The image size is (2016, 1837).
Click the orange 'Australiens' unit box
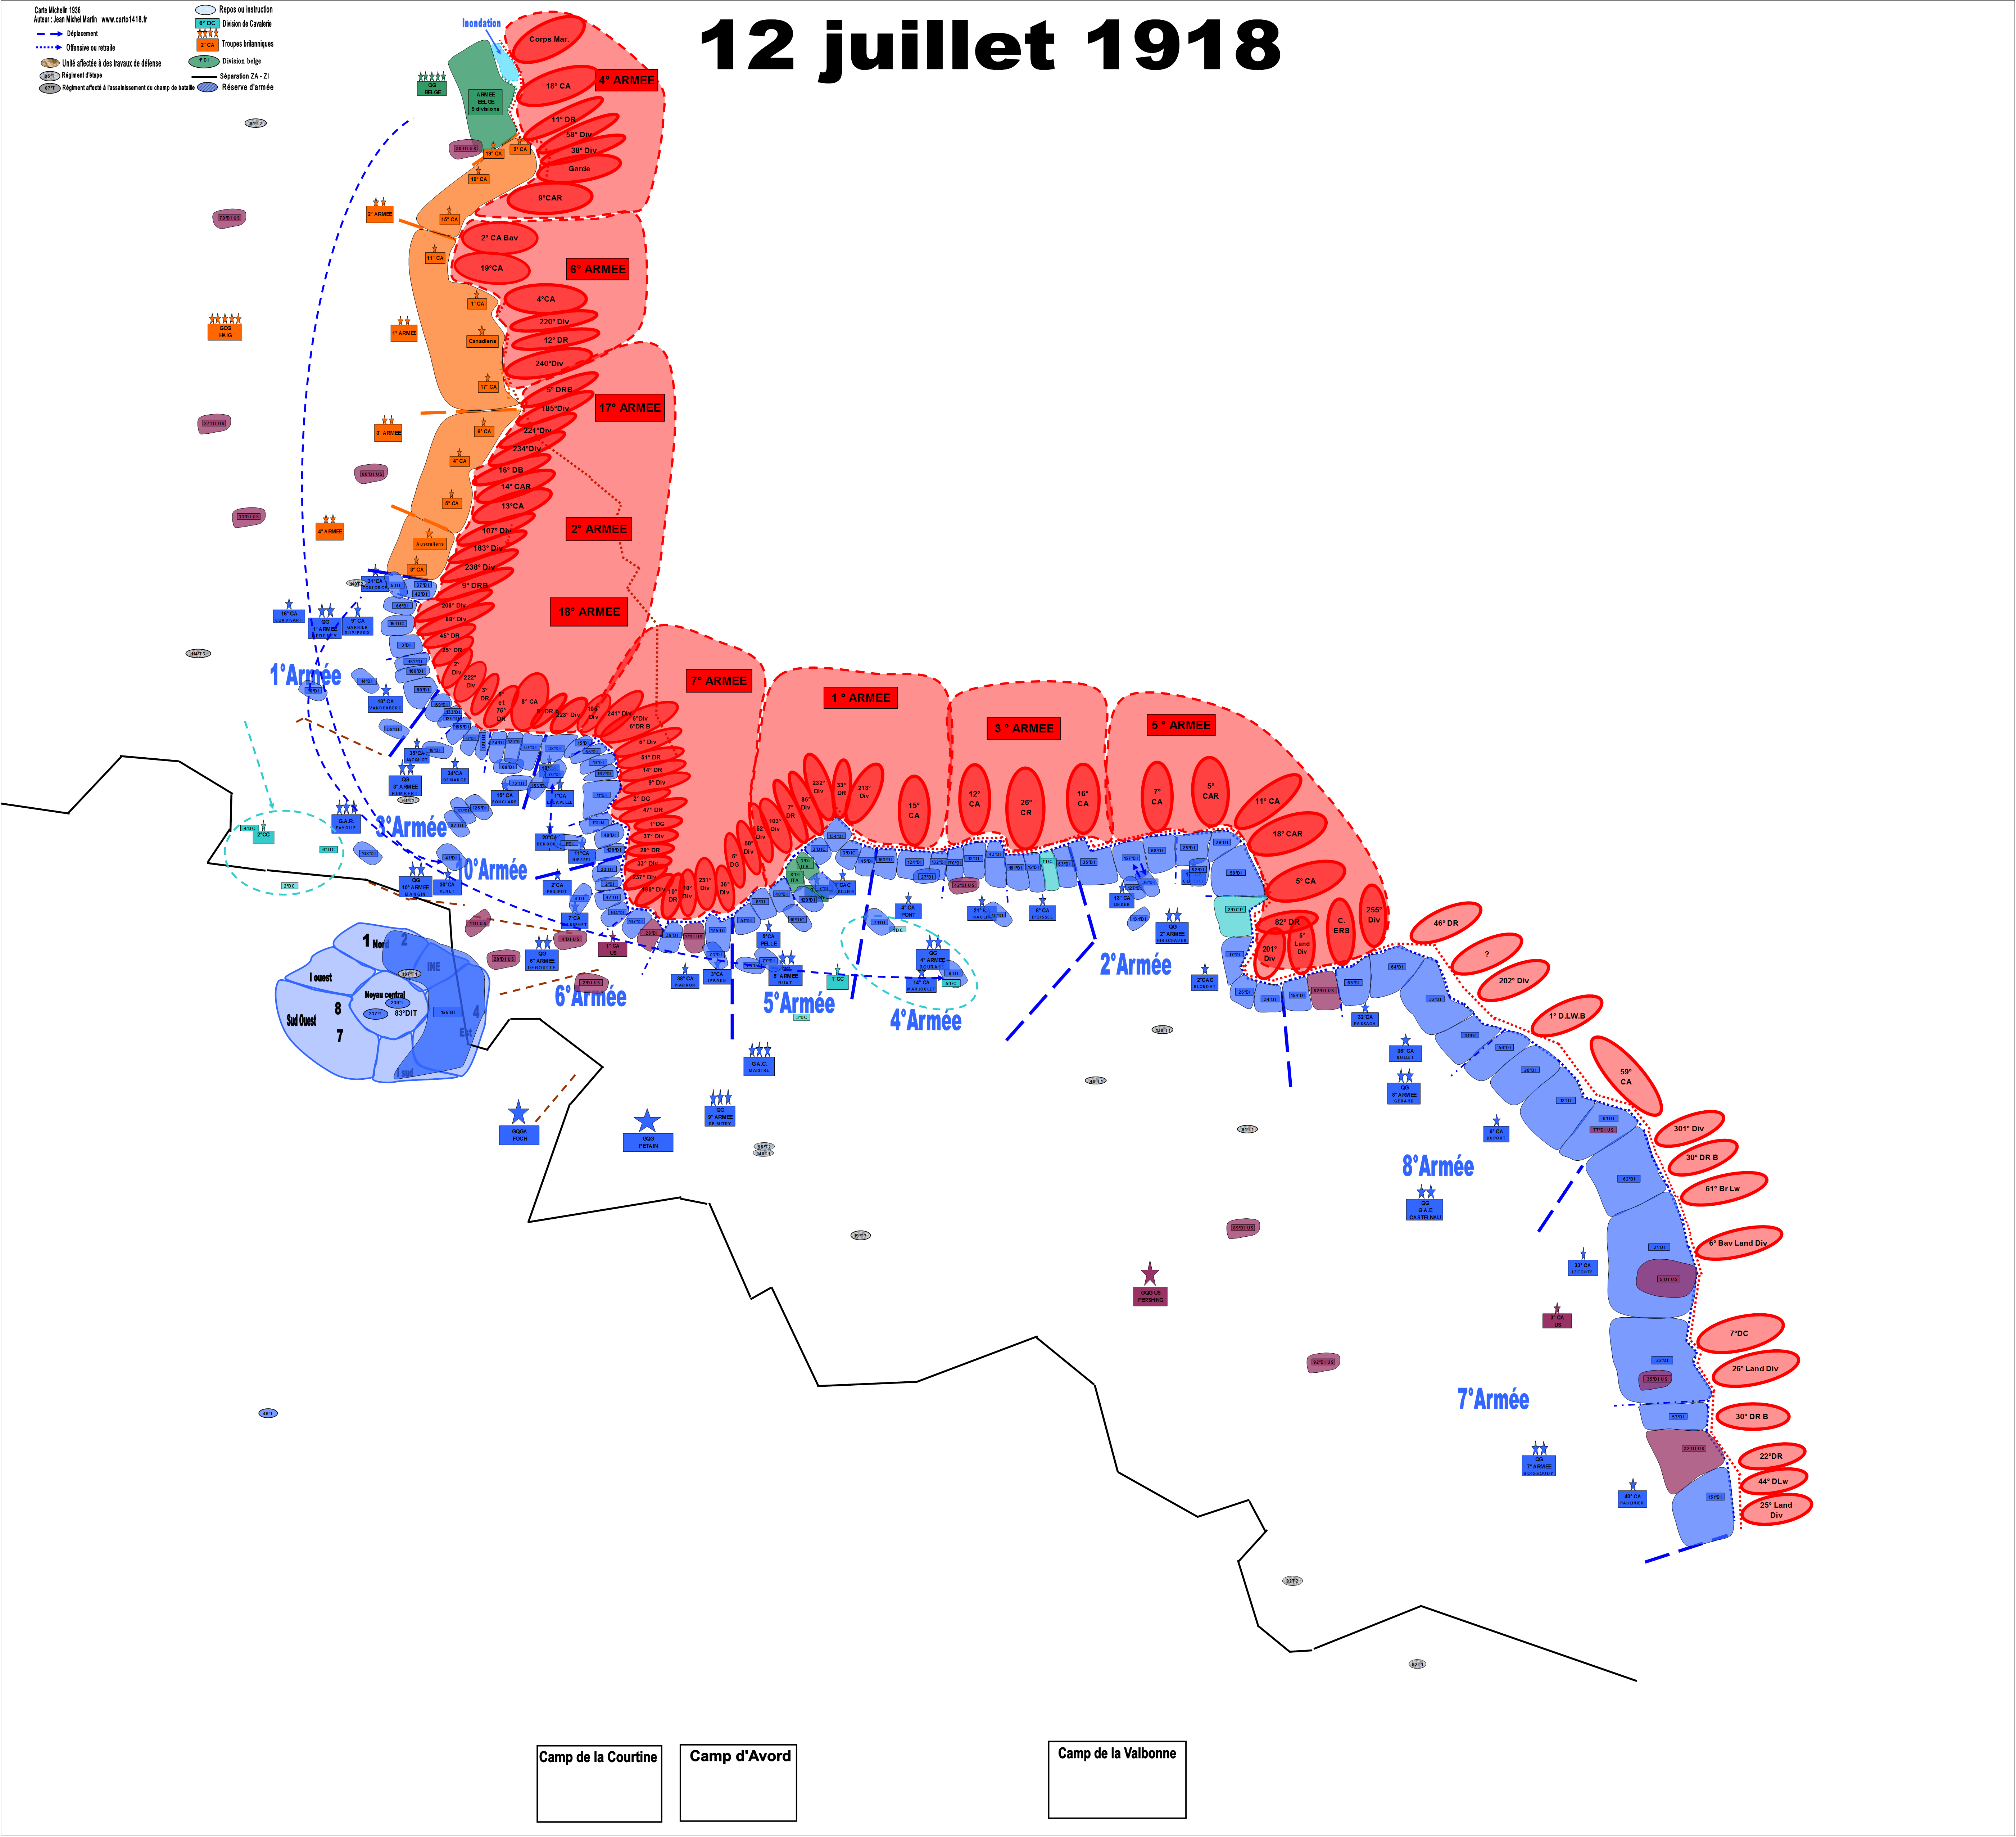coord(430,544)
